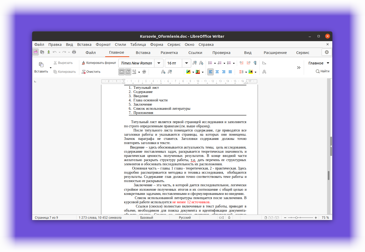Increase font size icon
The image size is (365, 252).
point(194,63)
